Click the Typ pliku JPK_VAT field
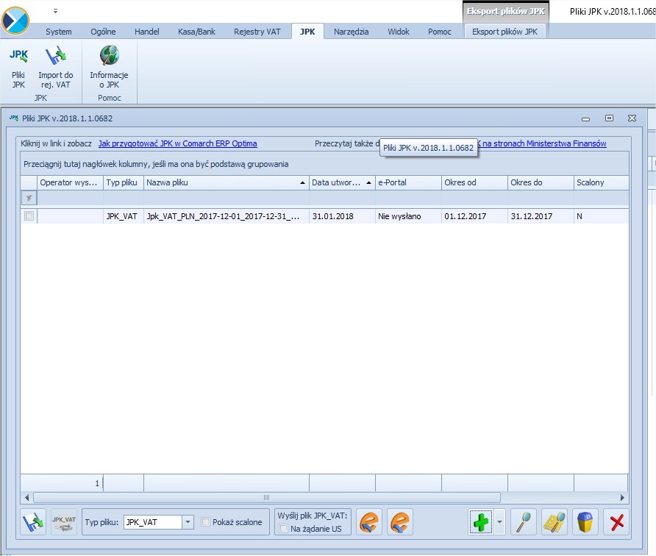 point(153,522)
